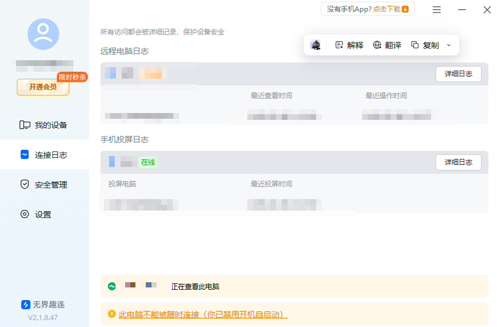Click the 安全管理 shield icon
The height and width of the screenshot is (327, 497).
tap(25, 184)
